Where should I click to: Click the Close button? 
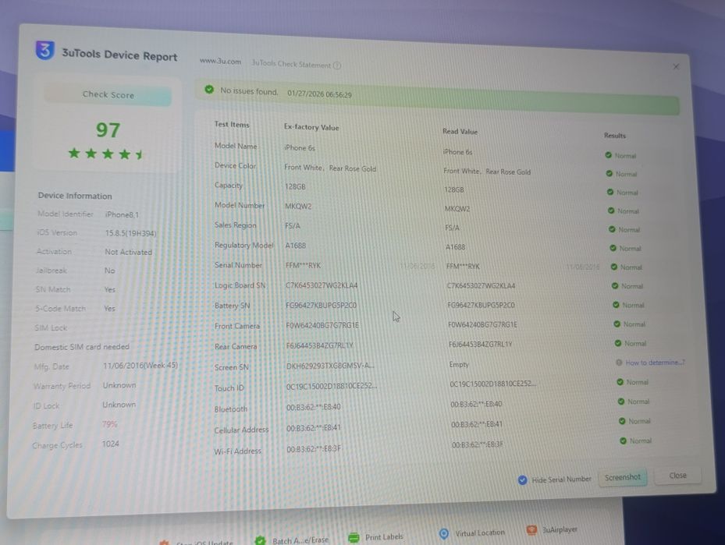pos(677,476)
